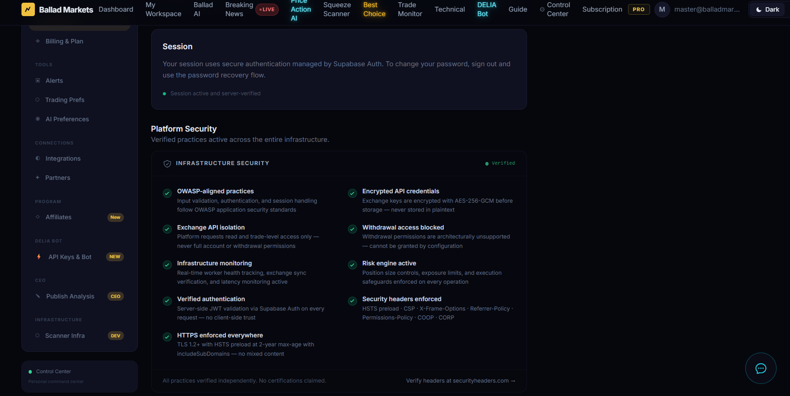Click the DEV badge beside Scanner Infra
Image resolution: width=790 pixels, height=396 pixels.
115,336
